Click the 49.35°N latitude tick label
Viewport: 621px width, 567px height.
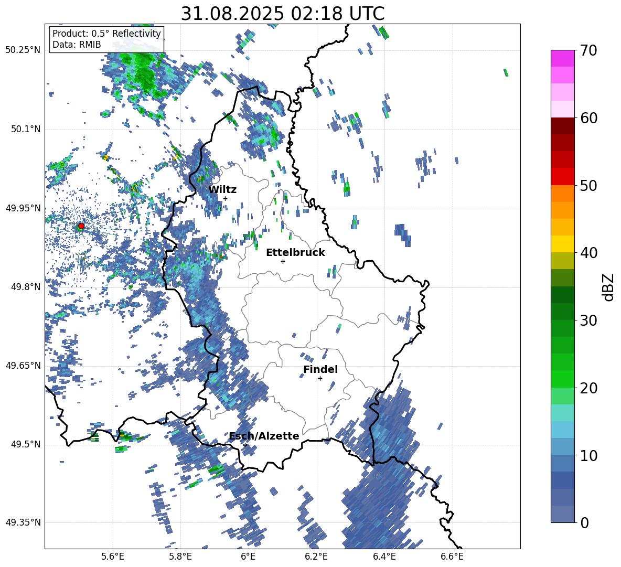point(23,522)
